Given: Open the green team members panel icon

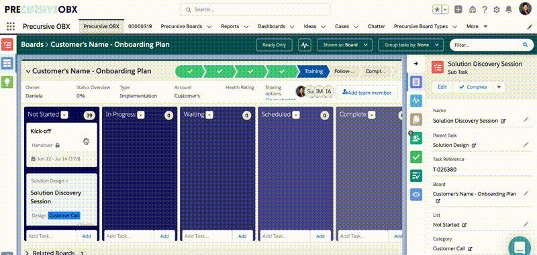Looking at the screenshot, I should point(416,138).
